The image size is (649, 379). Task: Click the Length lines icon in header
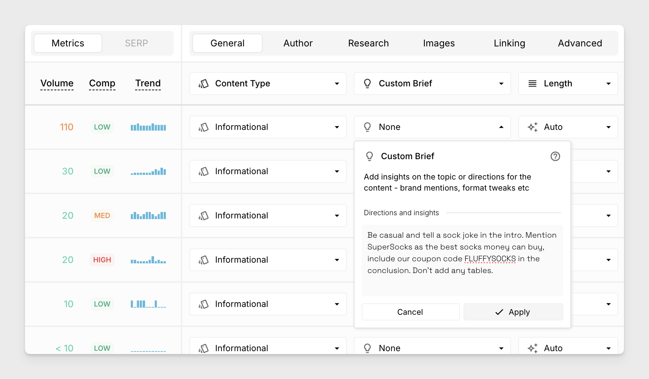[x=532, y=84]
